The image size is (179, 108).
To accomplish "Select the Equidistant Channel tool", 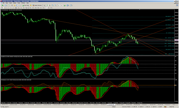I will (x=16, y=8).
